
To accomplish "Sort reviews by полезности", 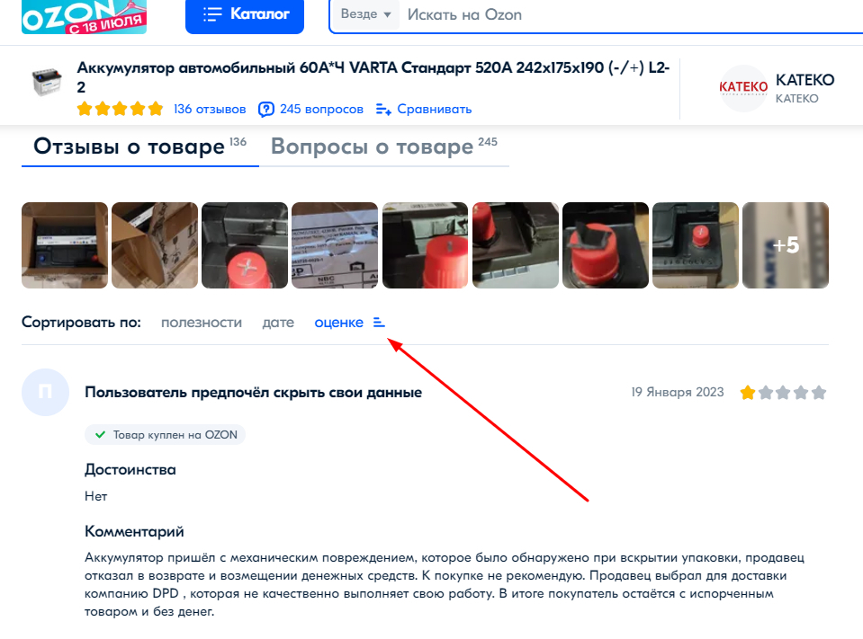I will pyautogui.click(x=202, y=323).
